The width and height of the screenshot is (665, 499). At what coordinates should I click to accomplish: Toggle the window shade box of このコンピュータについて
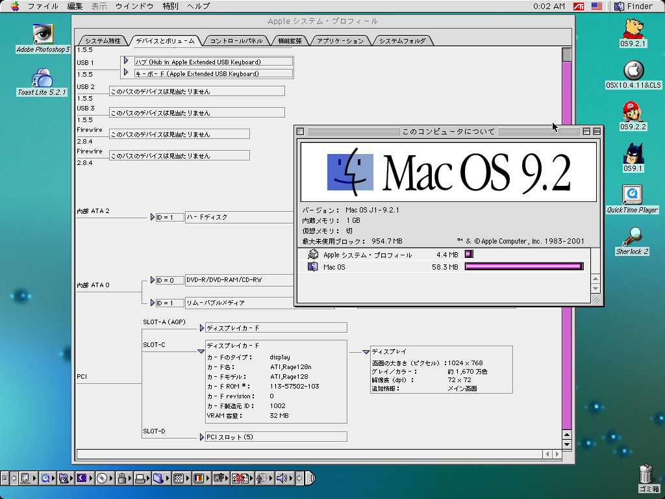[597, 131]
